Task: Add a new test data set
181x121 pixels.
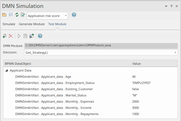Action: pos(5,36)
